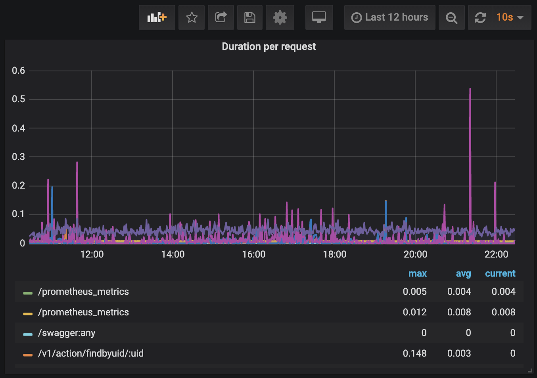This screenshot has height=378, width=537.
Task: Star this dashboard as favorite
Action: click(192, 17)
